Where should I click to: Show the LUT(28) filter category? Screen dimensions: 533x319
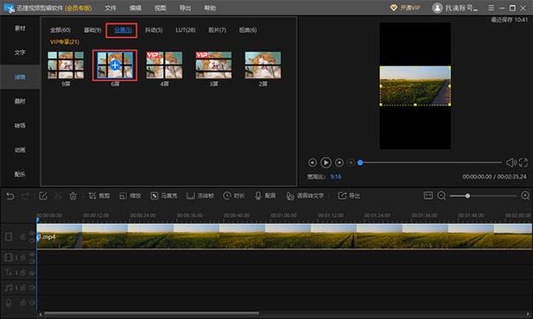tap(186, 30)
